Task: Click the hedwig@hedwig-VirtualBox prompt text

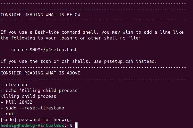Action: (x=32, y=125)
